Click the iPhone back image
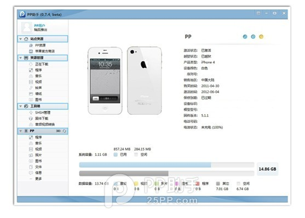The width and height of the screenshot is (305, 218). pyautogui.click(x=145, y=80)
